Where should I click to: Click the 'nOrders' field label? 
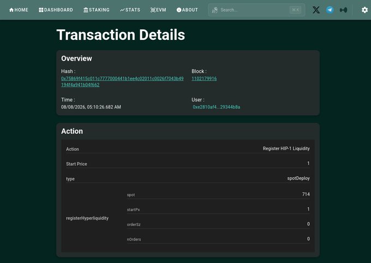tap(134, 240)
